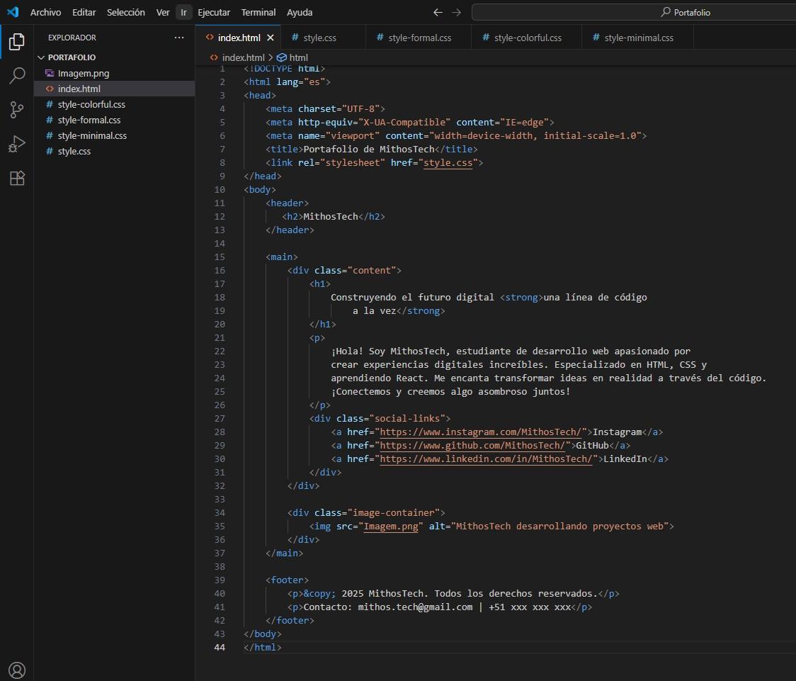Open Imagem.png from the Explorer
This screenshot has width=796, height=681.
coord(114,73)
